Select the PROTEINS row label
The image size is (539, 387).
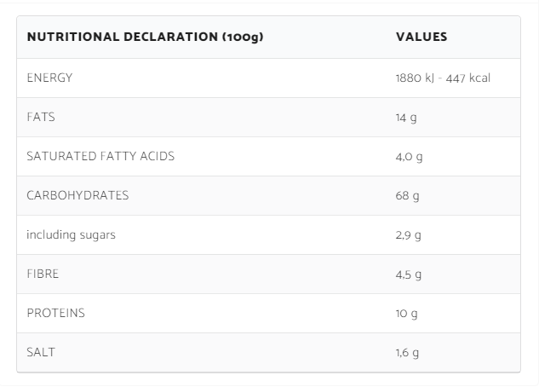pyautogui.click(x=55, y=313)
